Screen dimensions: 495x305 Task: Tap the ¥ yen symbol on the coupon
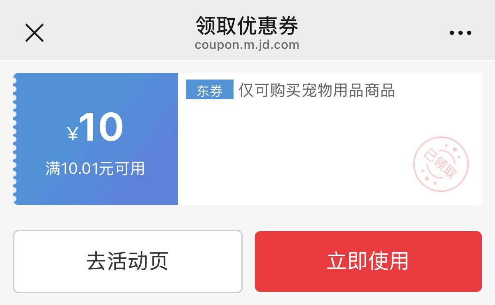coord(73,134)
